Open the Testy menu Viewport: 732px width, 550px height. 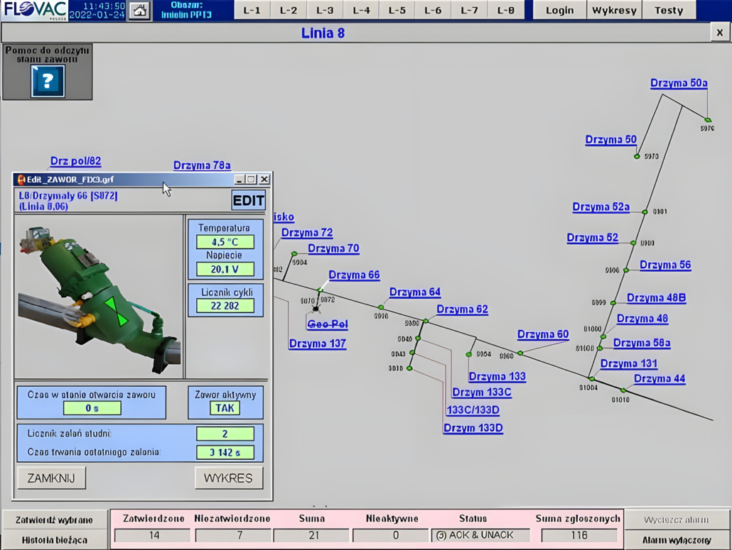pyautogui.click(x=668, y=10)
